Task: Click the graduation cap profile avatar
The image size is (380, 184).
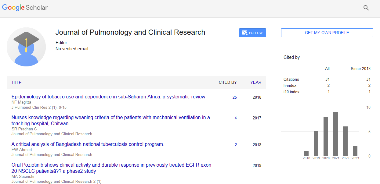Action: [26, 47]
